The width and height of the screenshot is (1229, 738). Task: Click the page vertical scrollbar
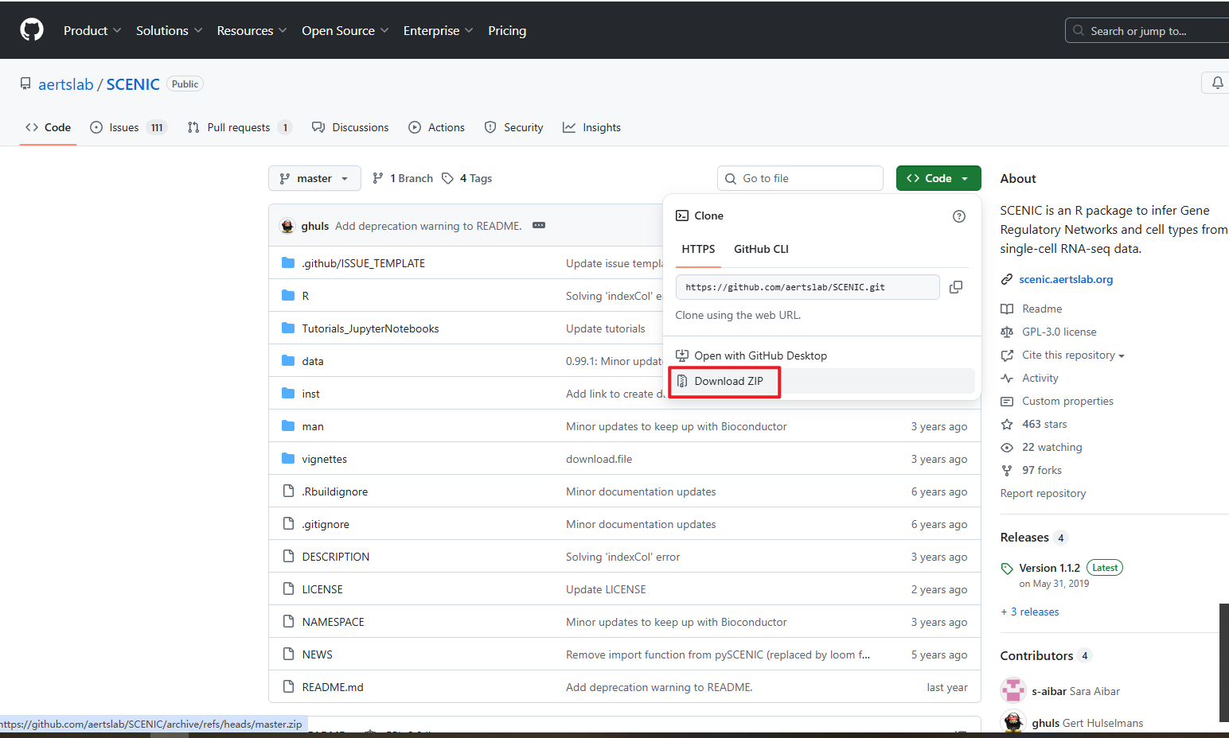click(x=1224, y=662)
